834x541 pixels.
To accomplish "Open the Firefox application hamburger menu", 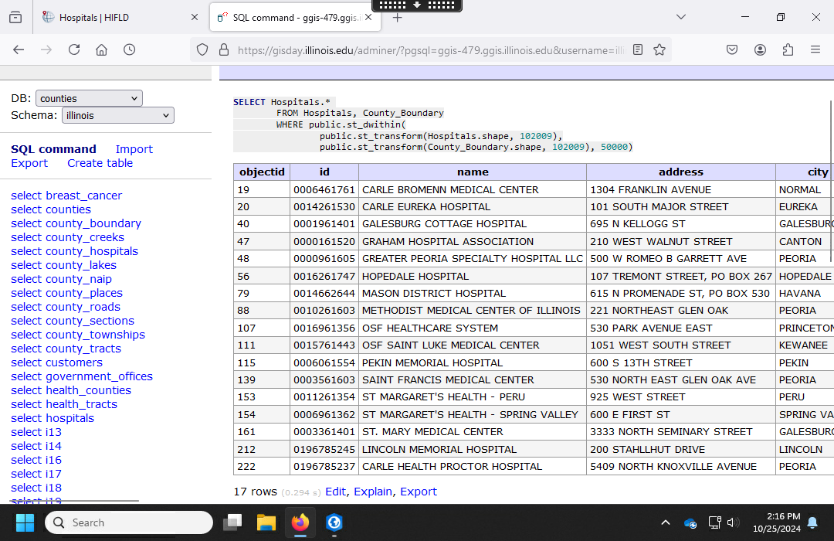I will pyautogui.click(x=815, y=49).
